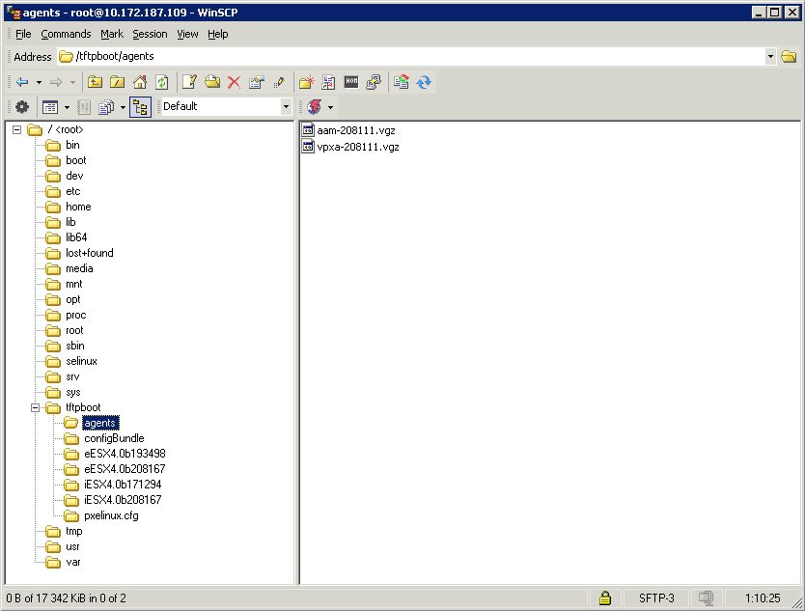Select the selinux folder in tree
The height and width of the screenshot is (611, 805).
(81, 361)
